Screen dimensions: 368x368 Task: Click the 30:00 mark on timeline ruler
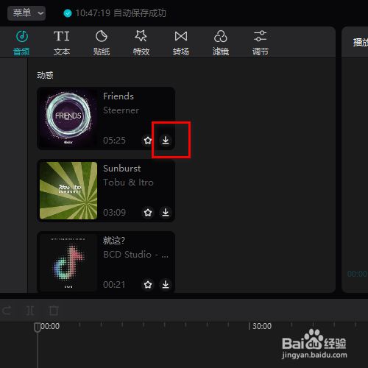tap(262, 326)
